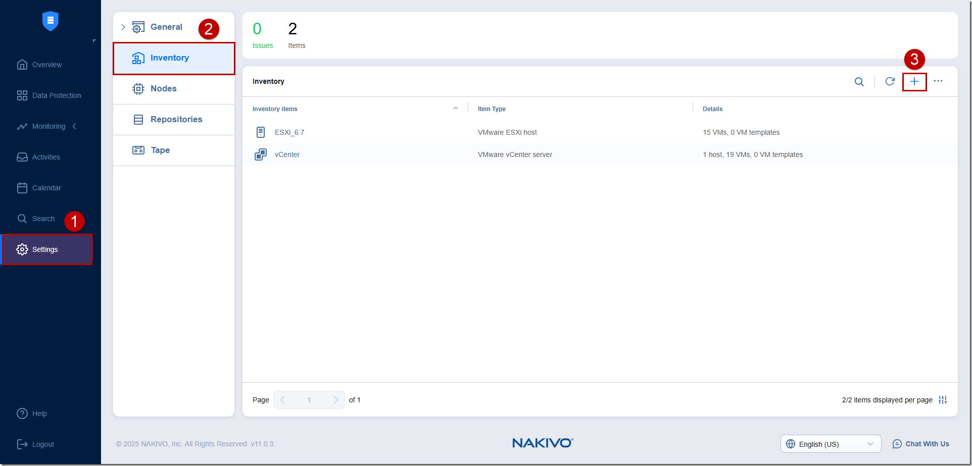972x466 pixels.
Task: Go to the previous page arrow
Action: point(282,400)
